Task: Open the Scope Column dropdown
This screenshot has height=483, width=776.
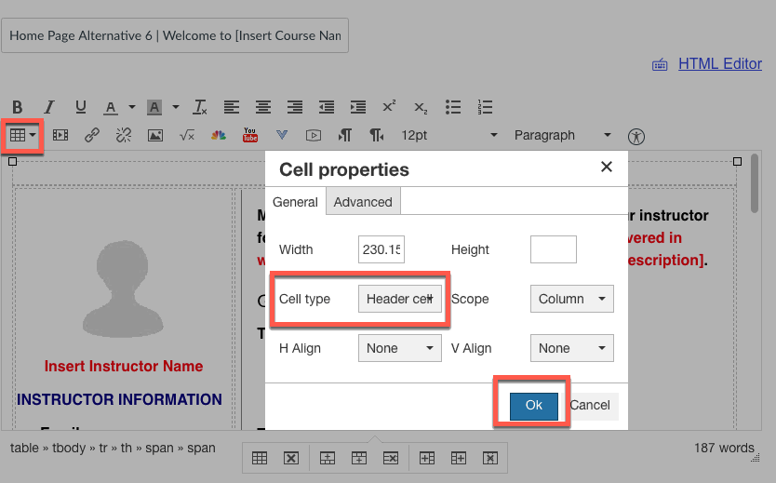Action: (x=572, y=299)
